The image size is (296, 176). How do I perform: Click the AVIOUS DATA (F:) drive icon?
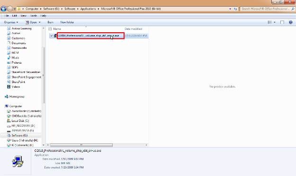click(9, 130)
